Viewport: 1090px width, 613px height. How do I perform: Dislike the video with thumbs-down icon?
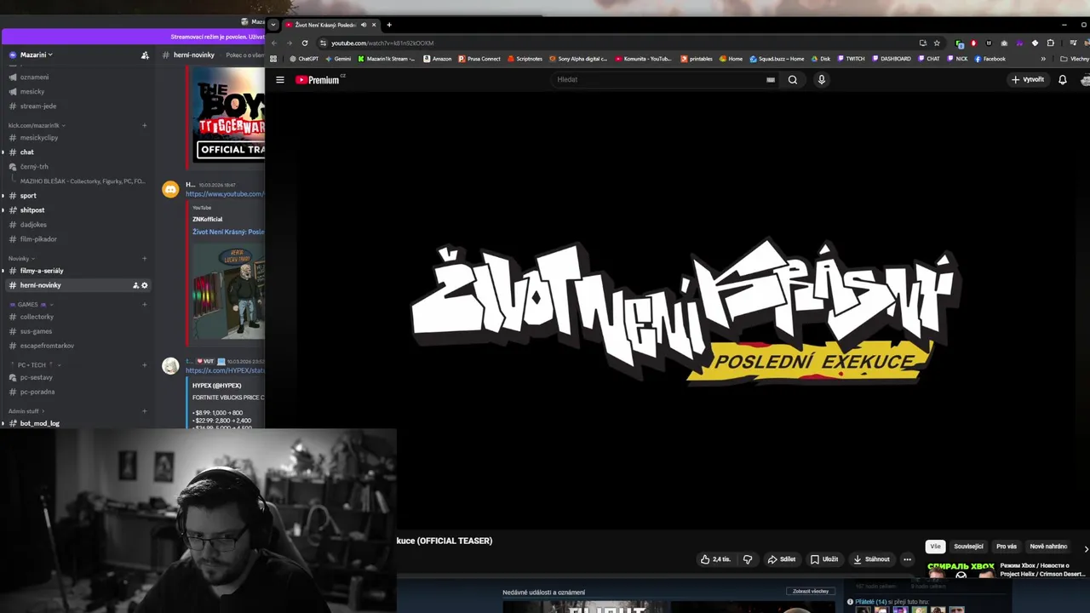(748, 559)
